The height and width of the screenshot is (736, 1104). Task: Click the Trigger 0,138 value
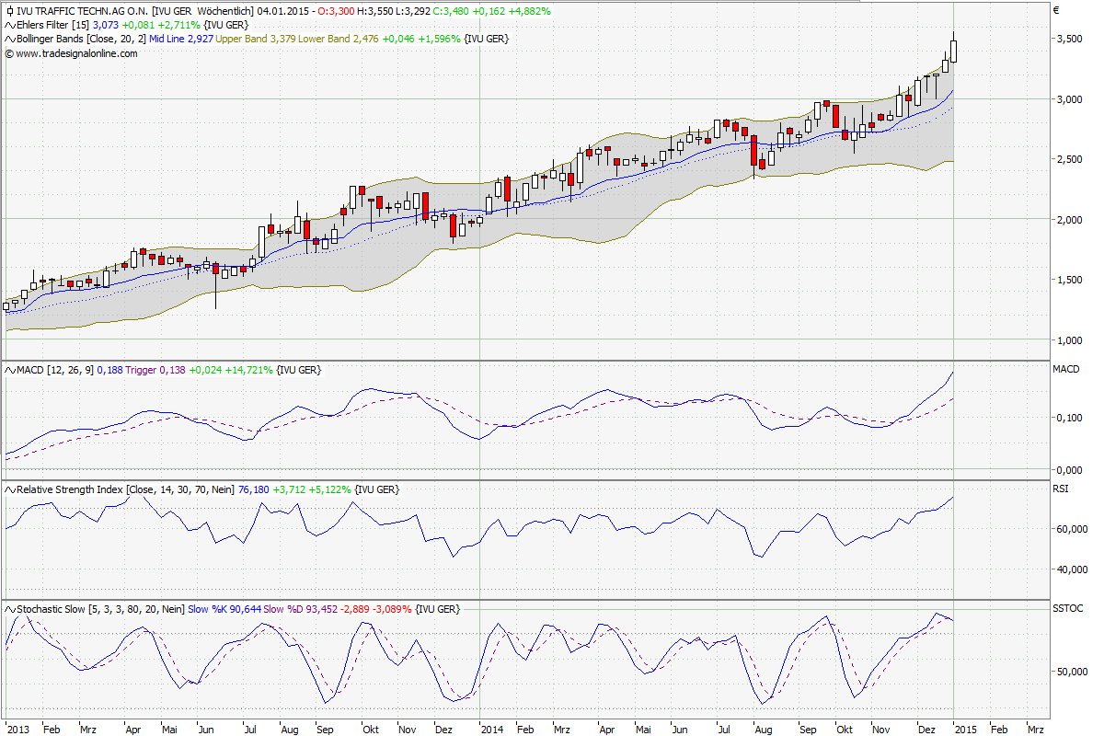[156, 370]
